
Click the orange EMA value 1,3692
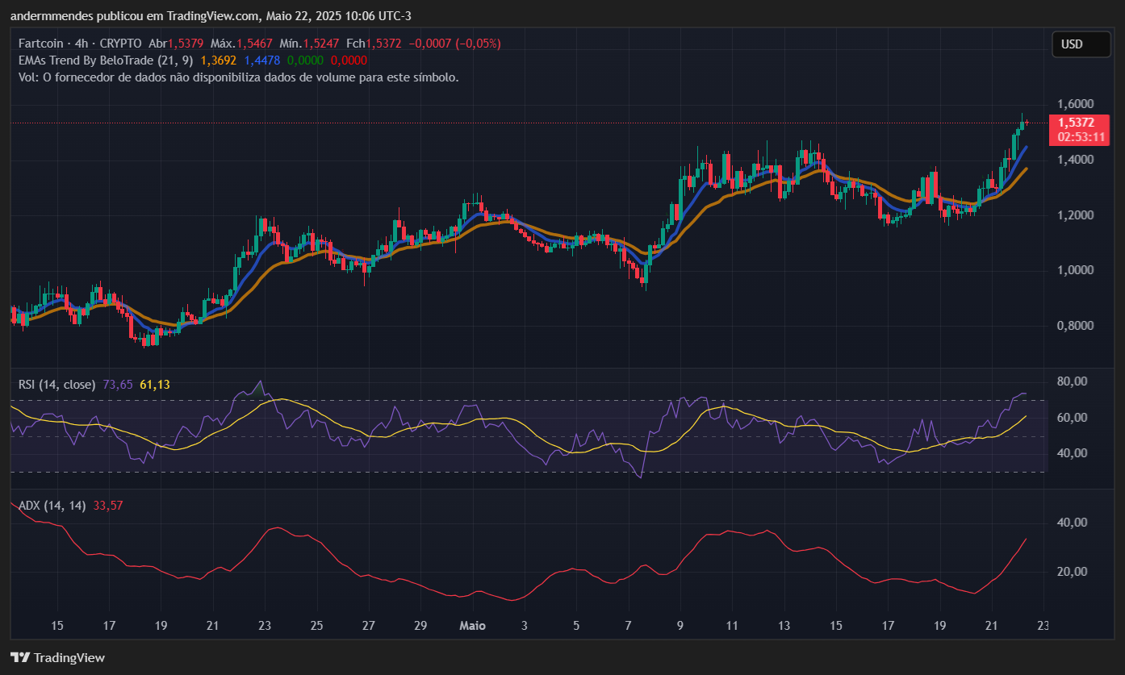(217, 60)
